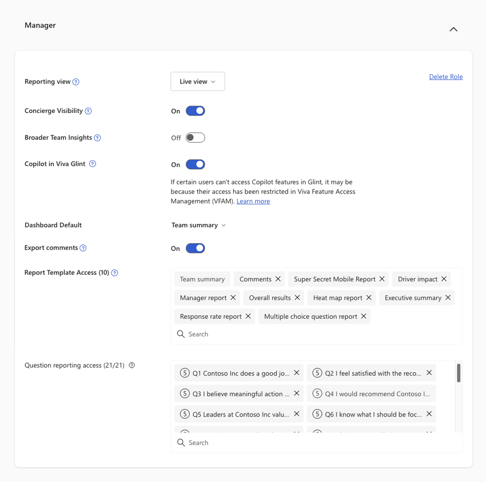Open the Learn more VFAM link
This screenshot has width=486, height=482.
click(x=253, y=201)
